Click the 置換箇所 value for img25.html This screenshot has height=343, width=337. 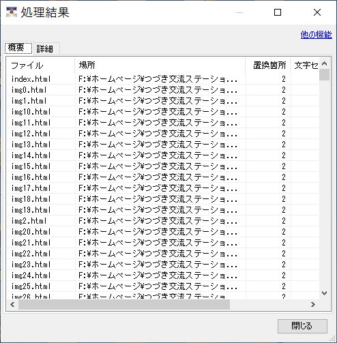(284, 286)
